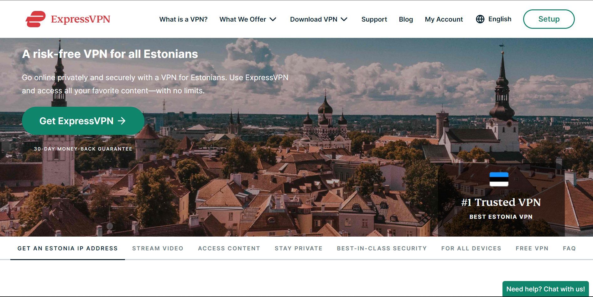The height and width of the screenshot is (297, 593).
Task: Click the Get ExpressVPN button
Action: pyautogui.click(x=83, y=121)
